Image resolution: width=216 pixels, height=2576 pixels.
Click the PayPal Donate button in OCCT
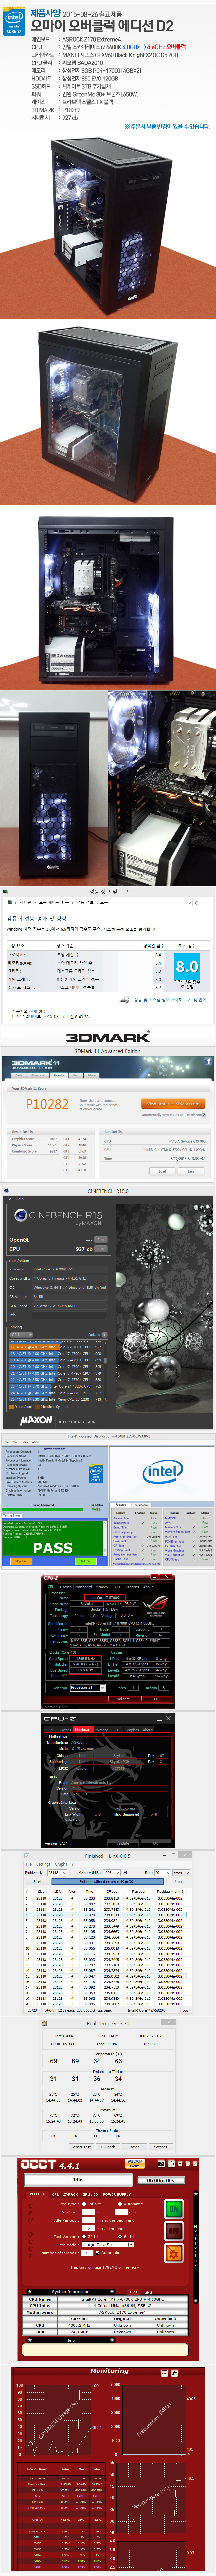[x=134, y=2163]
